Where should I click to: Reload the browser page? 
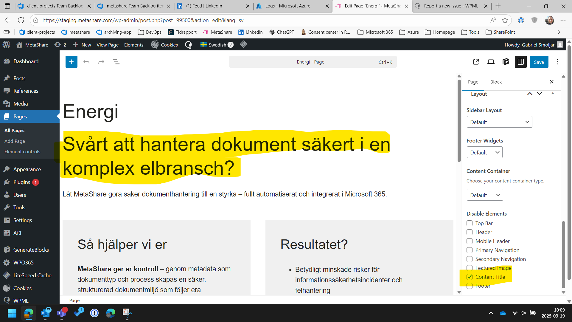21,20
